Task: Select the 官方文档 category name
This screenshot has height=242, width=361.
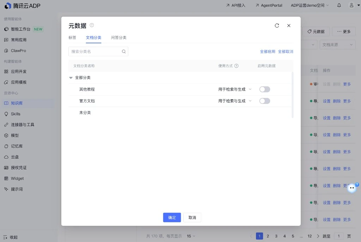Action: [87, 101]
